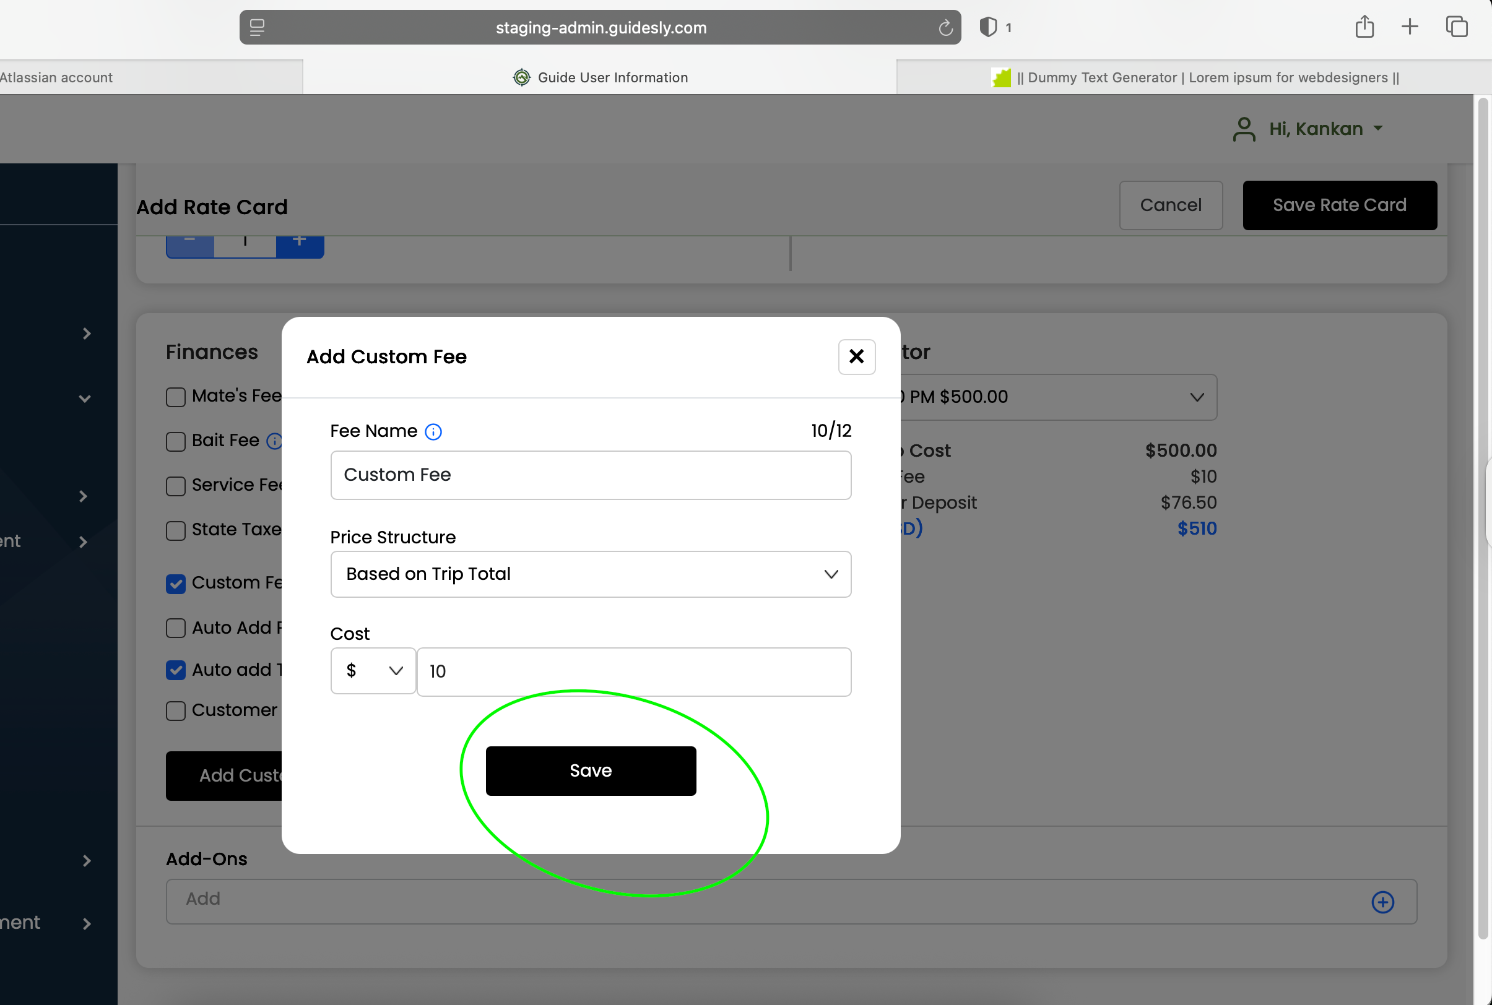1492x1005 pixels.
Task: Uncheck the Custom Fee checkbox
Action: click(176, 584)
